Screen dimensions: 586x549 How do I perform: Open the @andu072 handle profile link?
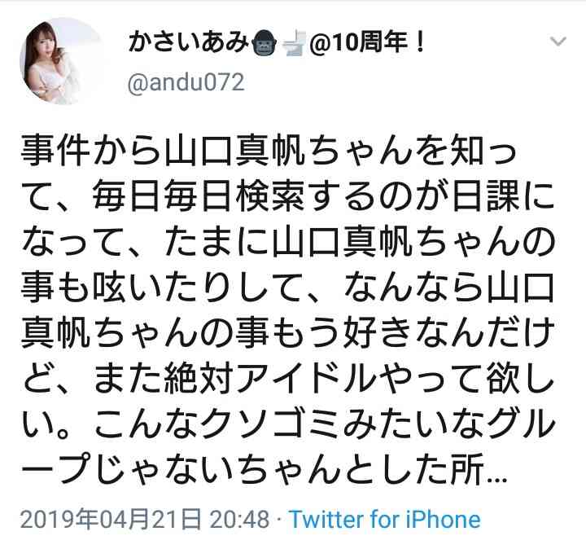click(x=186, y=82)
